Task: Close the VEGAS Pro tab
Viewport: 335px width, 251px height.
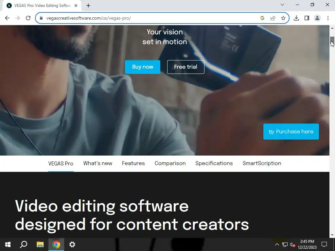Action: tap(76, 6)
